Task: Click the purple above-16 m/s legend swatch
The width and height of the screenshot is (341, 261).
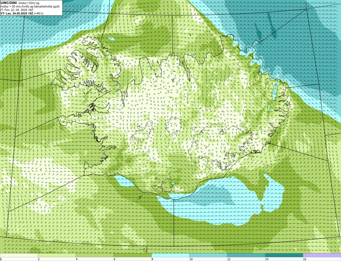Action: coord(322,255)
